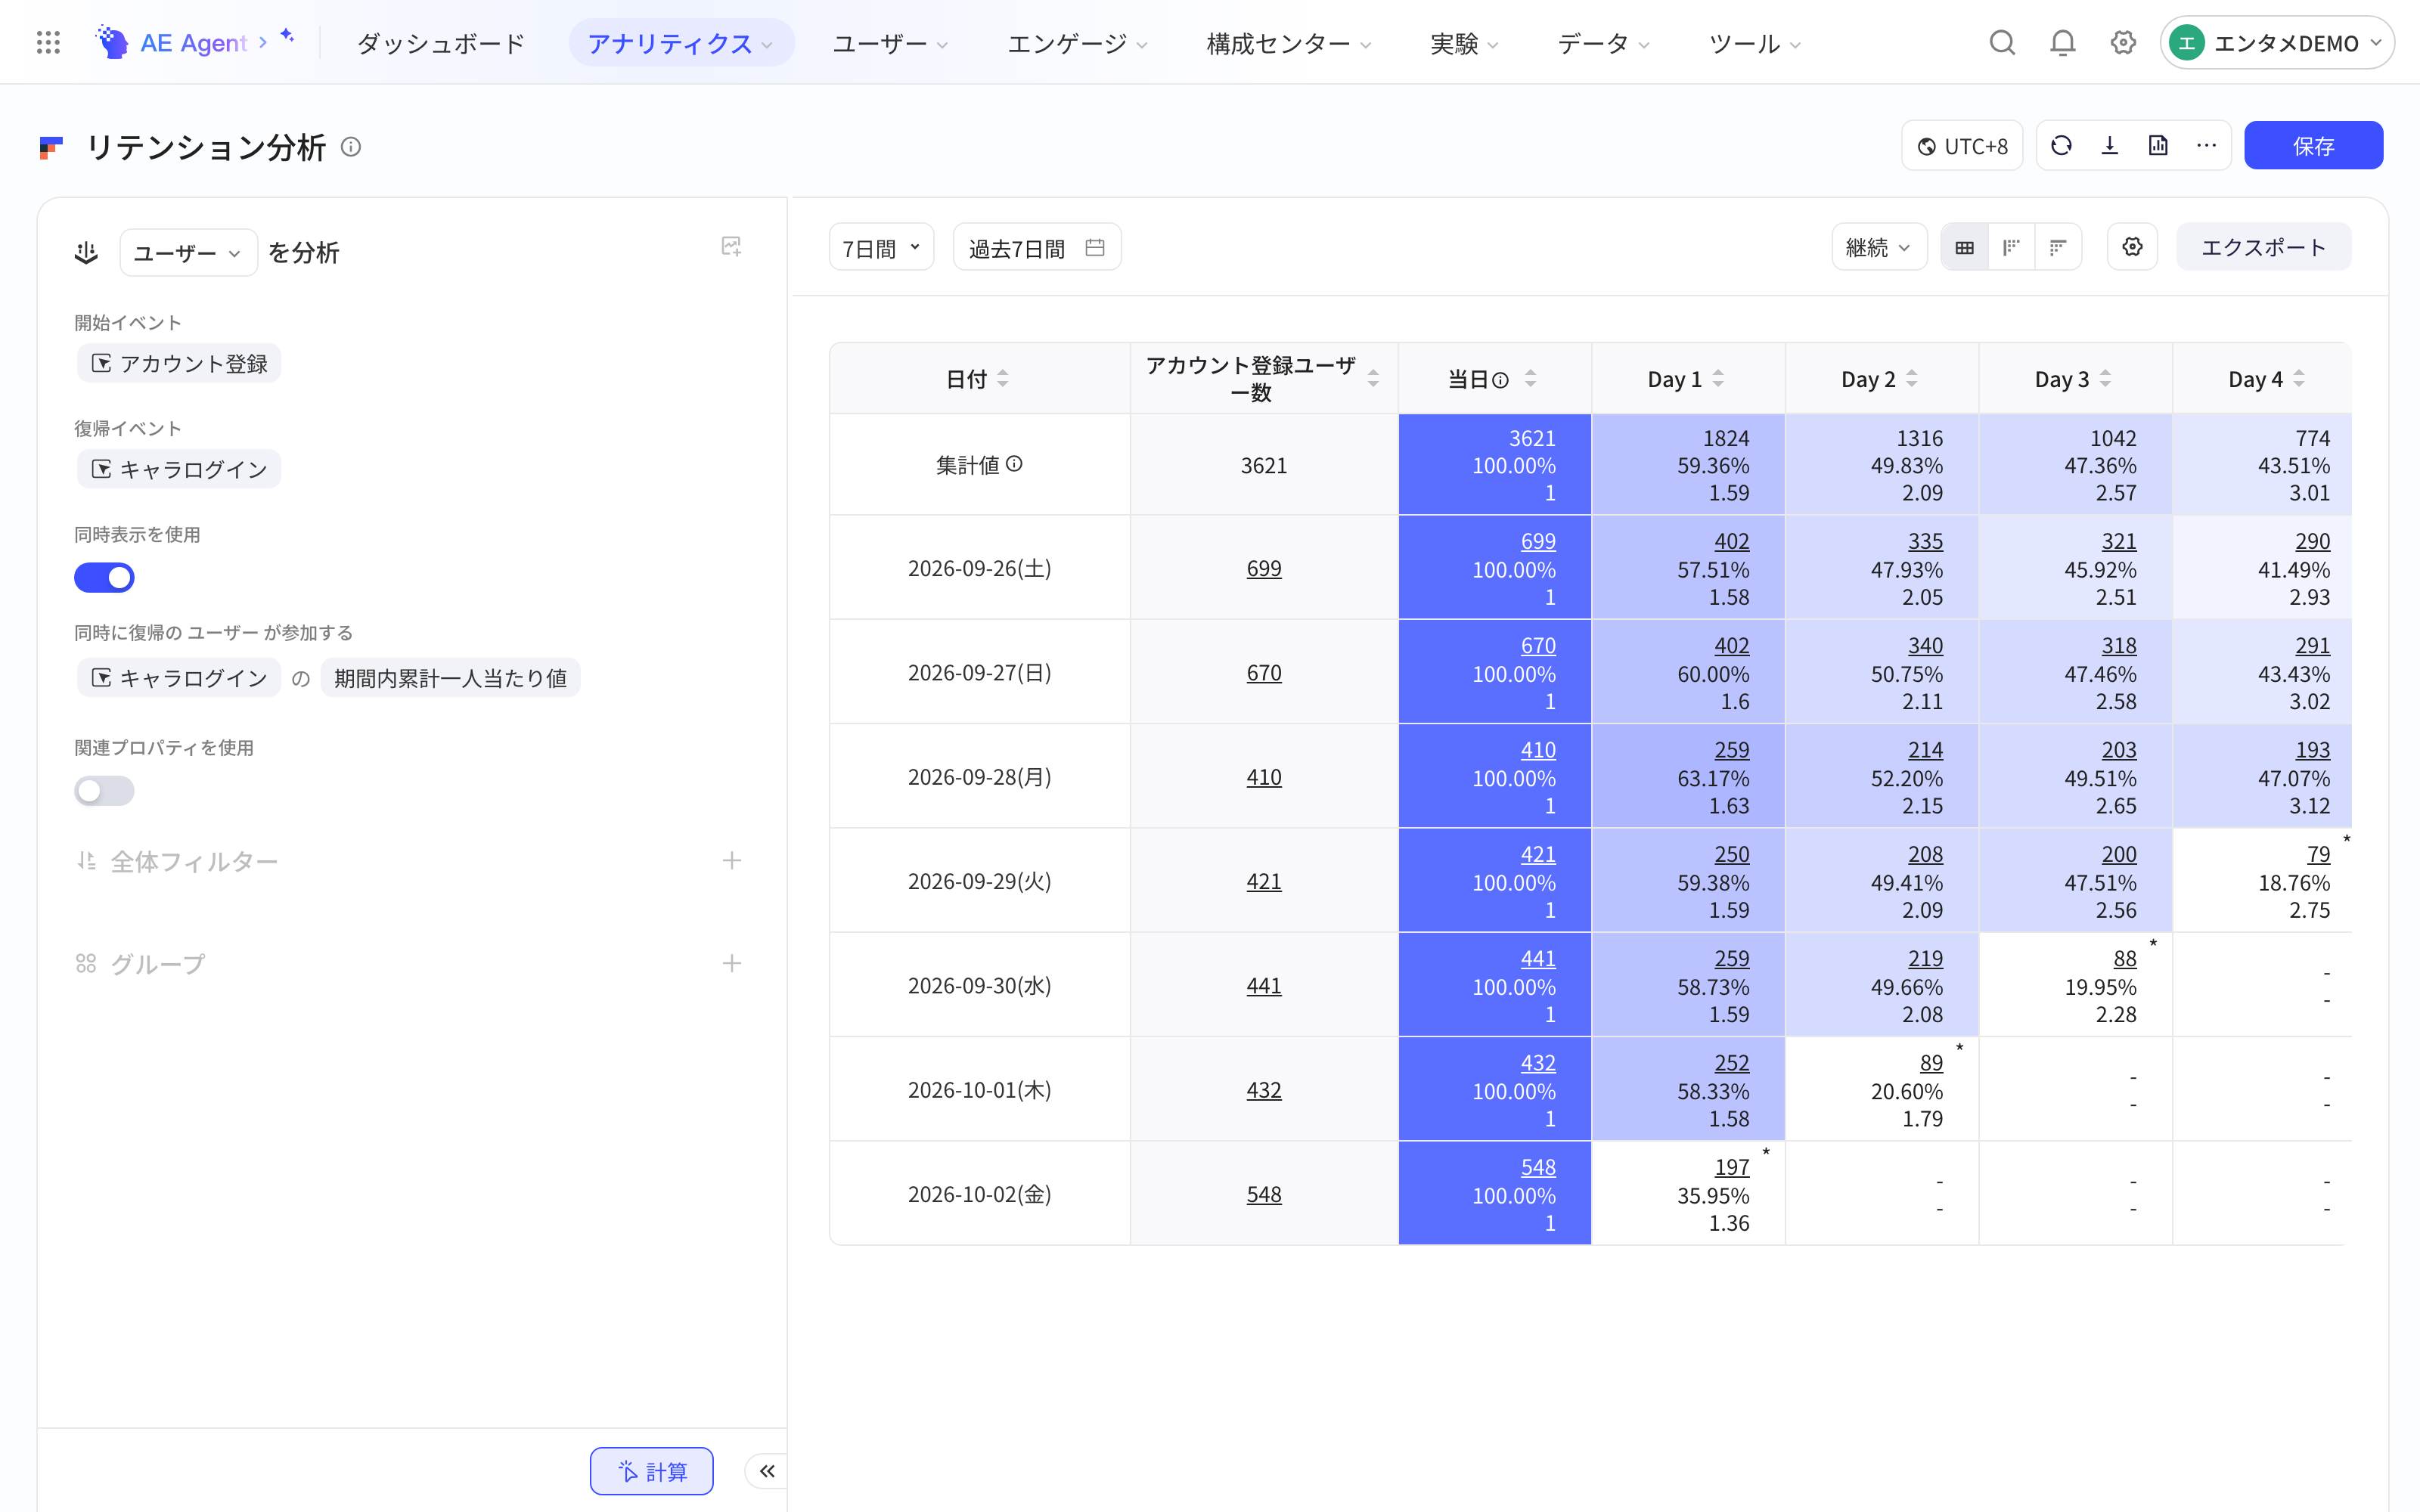
Task: Click the search magnifier icon
Action: 2002,43
